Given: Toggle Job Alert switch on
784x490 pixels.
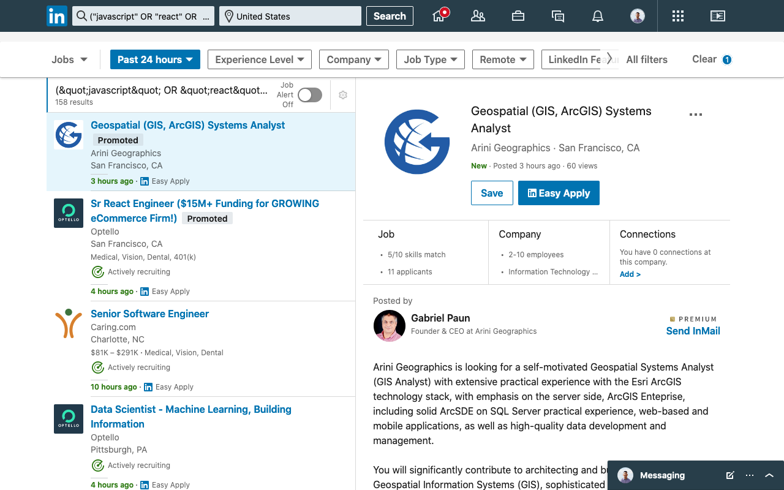Looking at the screenshot, I should coord(310,95).
